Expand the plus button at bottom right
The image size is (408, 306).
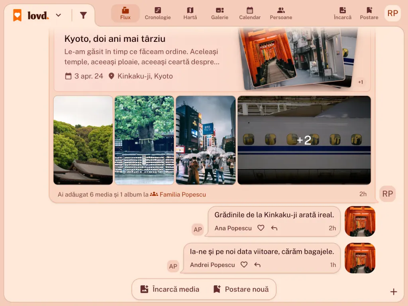click(x=393, y=292)
